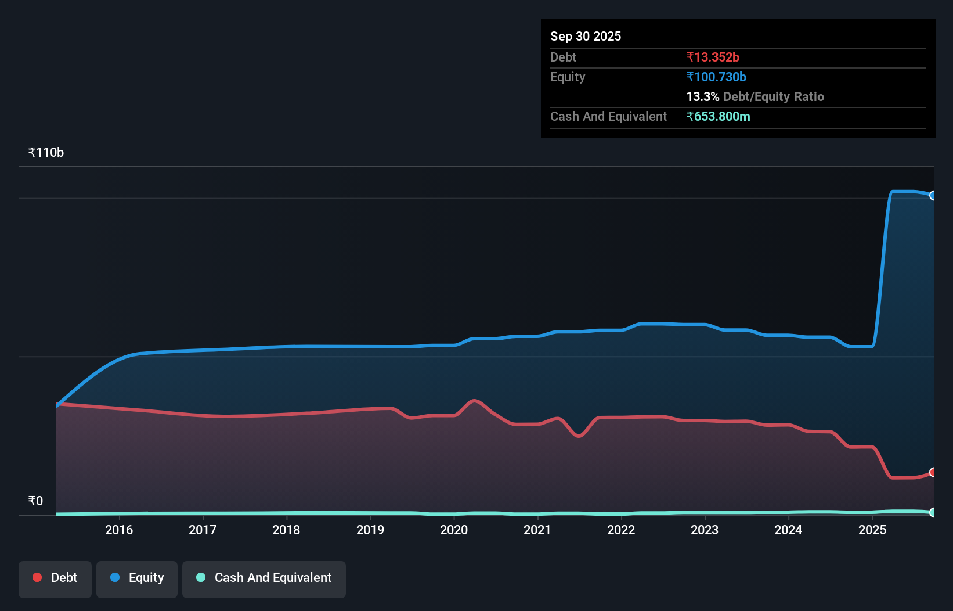
Task: Click the Cash endpoint marker on the chart
Action: point(933,512)
